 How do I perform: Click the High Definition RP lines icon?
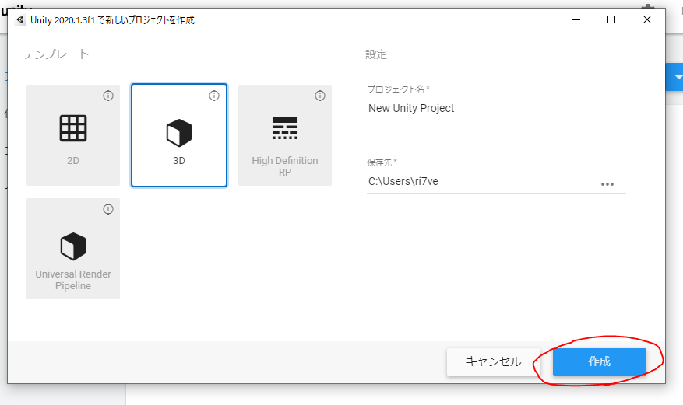(x=285, y=128)
